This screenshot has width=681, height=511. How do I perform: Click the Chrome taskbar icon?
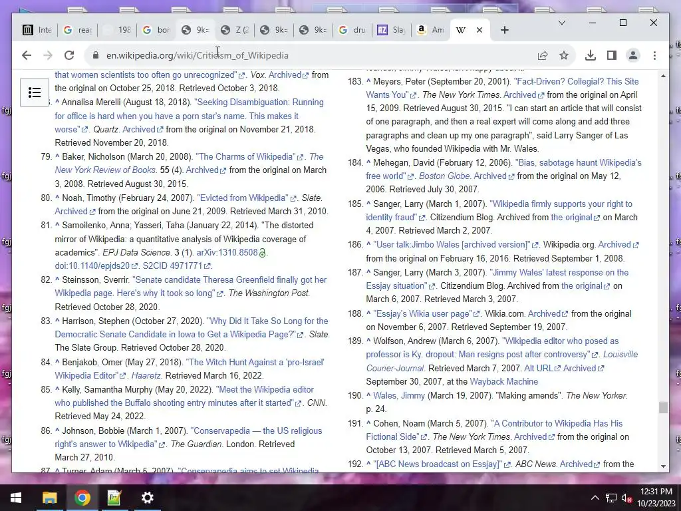tap(82, 498)
